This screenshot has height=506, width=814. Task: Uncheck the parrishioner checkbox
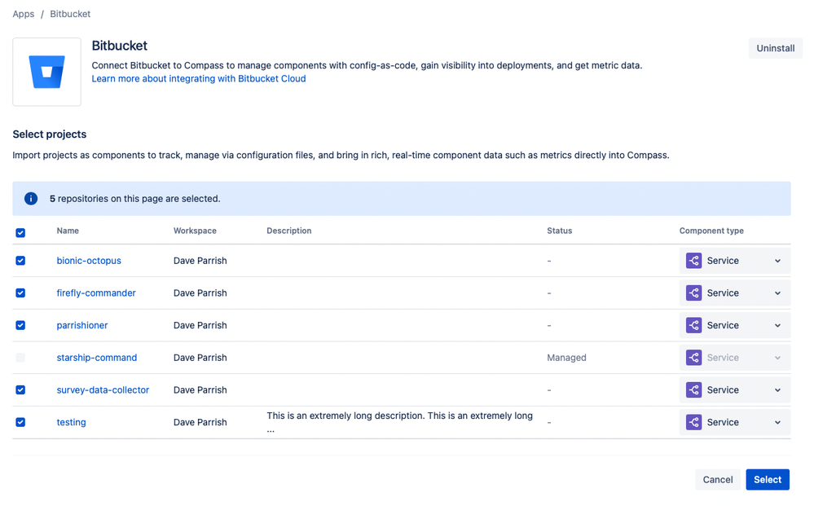point(20,325)
